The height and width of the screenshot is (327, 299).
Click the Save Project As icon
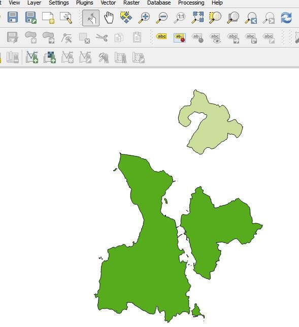click(30, 18)
